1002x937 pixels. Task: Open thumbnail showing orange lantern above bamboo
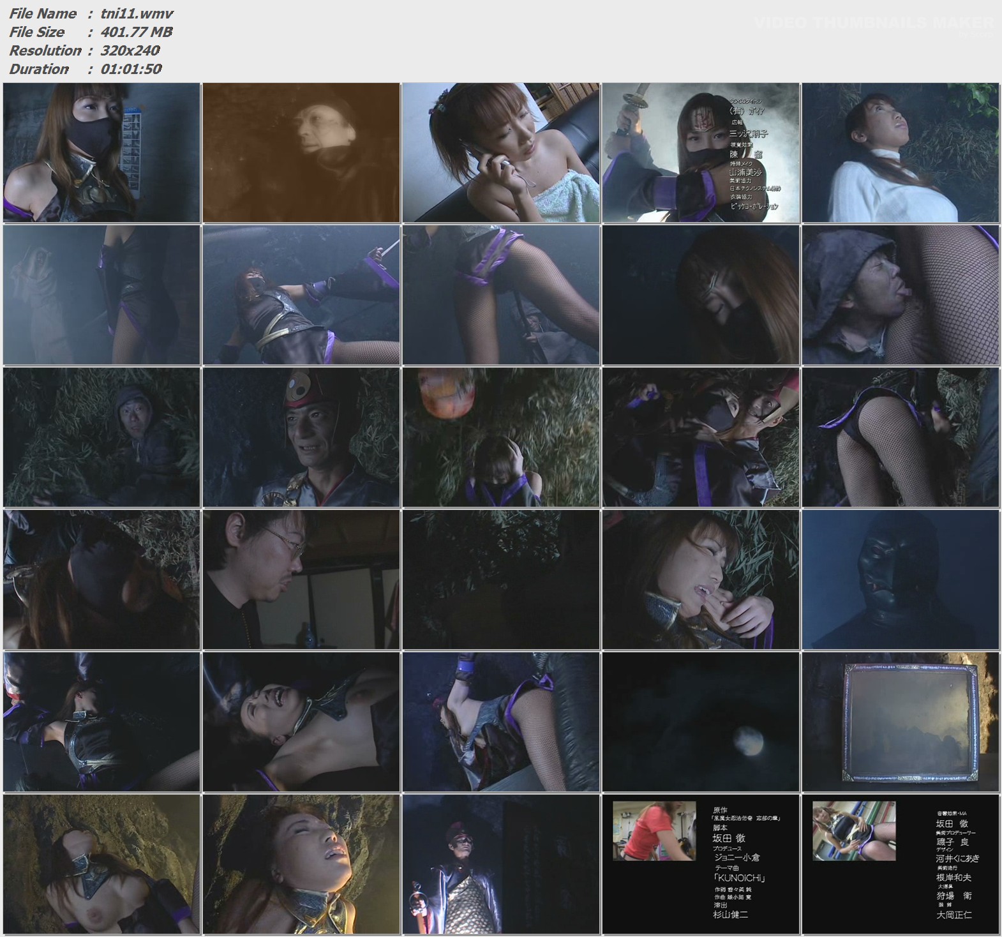tap(501, 437)
